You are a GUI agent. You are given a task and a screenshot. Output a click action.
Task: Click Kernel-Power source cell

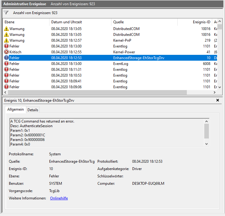coord(124,52)
